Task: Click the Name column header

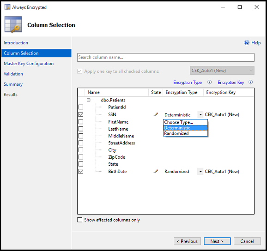Action: click(x=117, y=92)
